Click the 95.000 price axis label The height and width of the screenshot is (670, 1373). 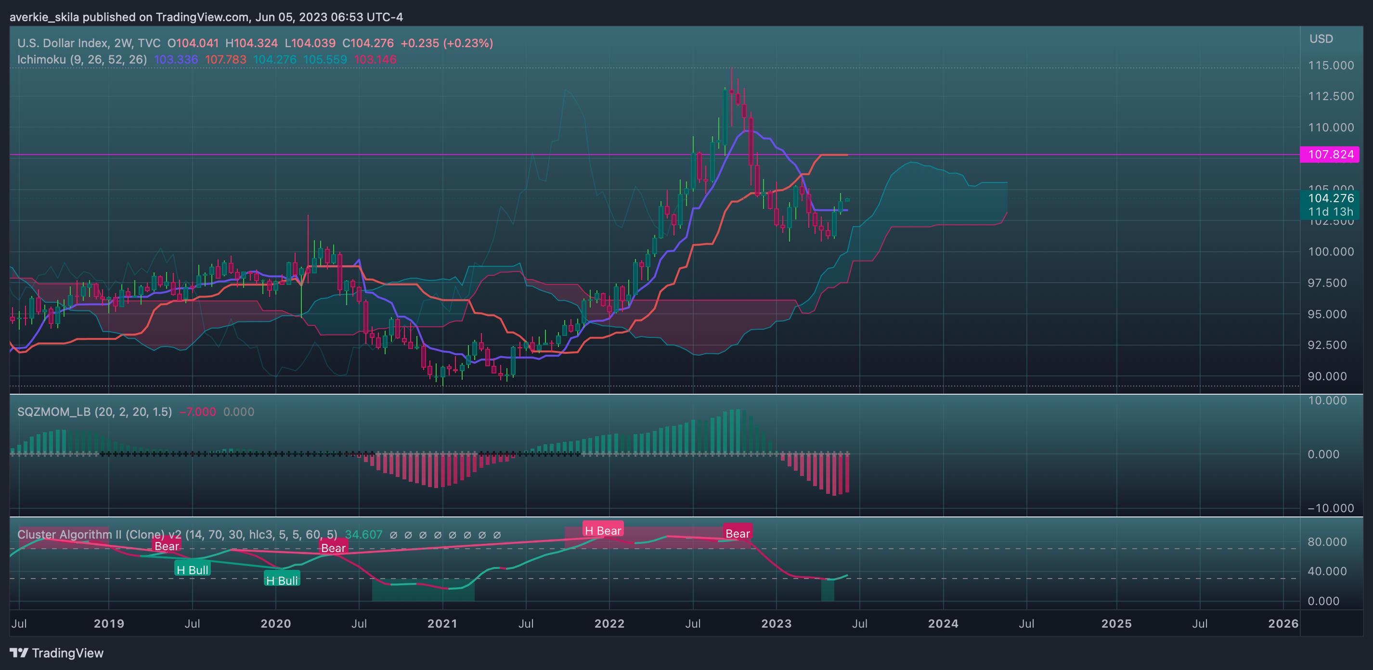(1327, 314)
